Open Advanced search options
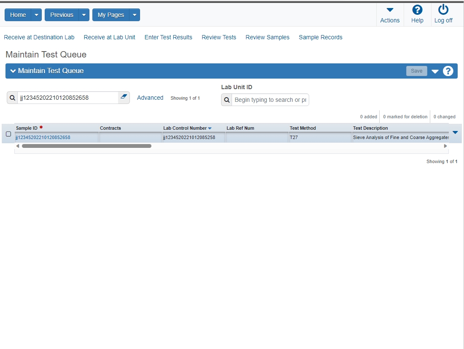This screenshot has width=464, height=349. point(150,98)
